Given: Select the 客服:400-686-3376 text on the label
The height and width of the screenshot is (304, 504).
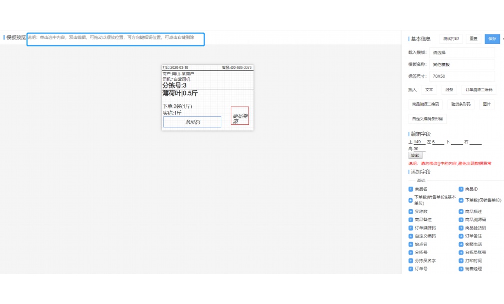Looking at the screenshot, I should click(237, 67).
